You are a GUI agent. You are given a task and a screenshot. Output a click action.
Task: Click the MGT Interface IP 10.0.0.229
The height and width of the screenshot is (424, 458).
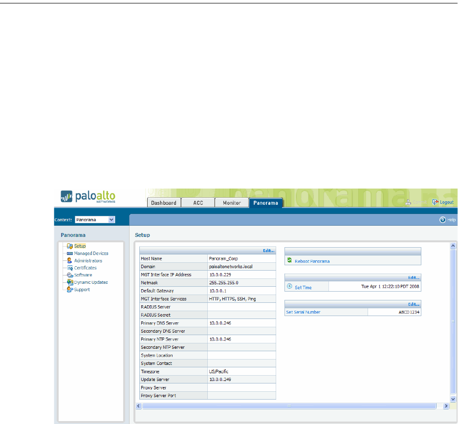click(x=220, y=275)
